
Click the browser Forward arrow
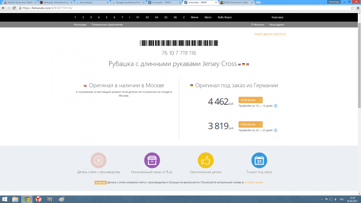pos(9,8)
